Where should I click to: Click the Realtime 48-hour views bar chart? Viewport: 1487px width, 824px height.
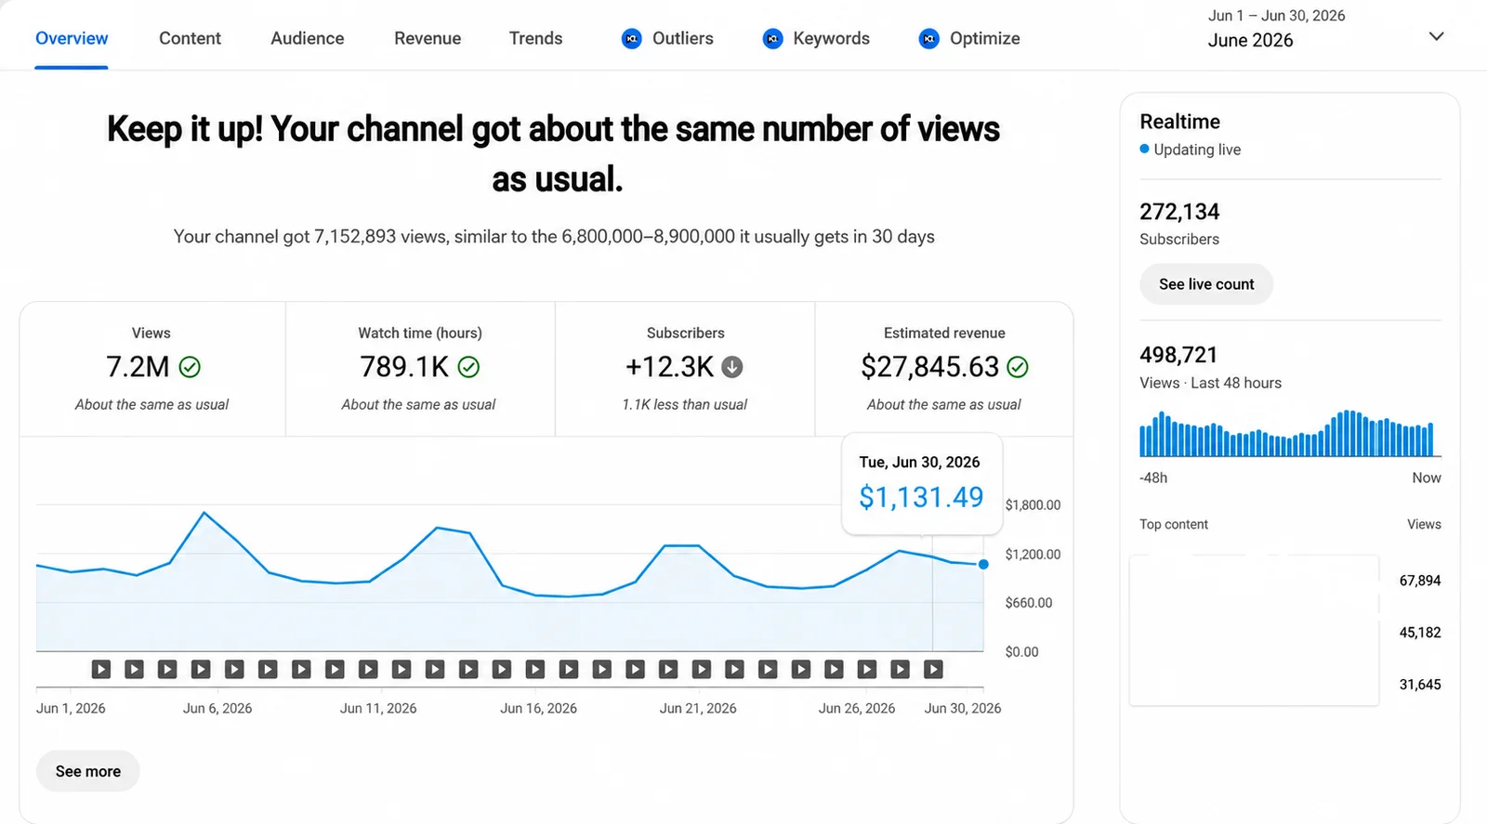(x=1290, y=433)
